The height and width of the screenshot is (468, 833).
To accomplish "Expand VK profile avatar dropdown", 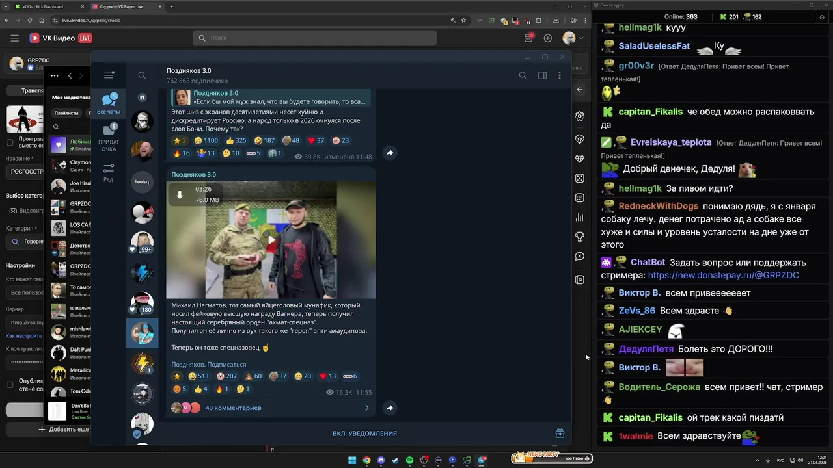I will (x=573, y=38).
